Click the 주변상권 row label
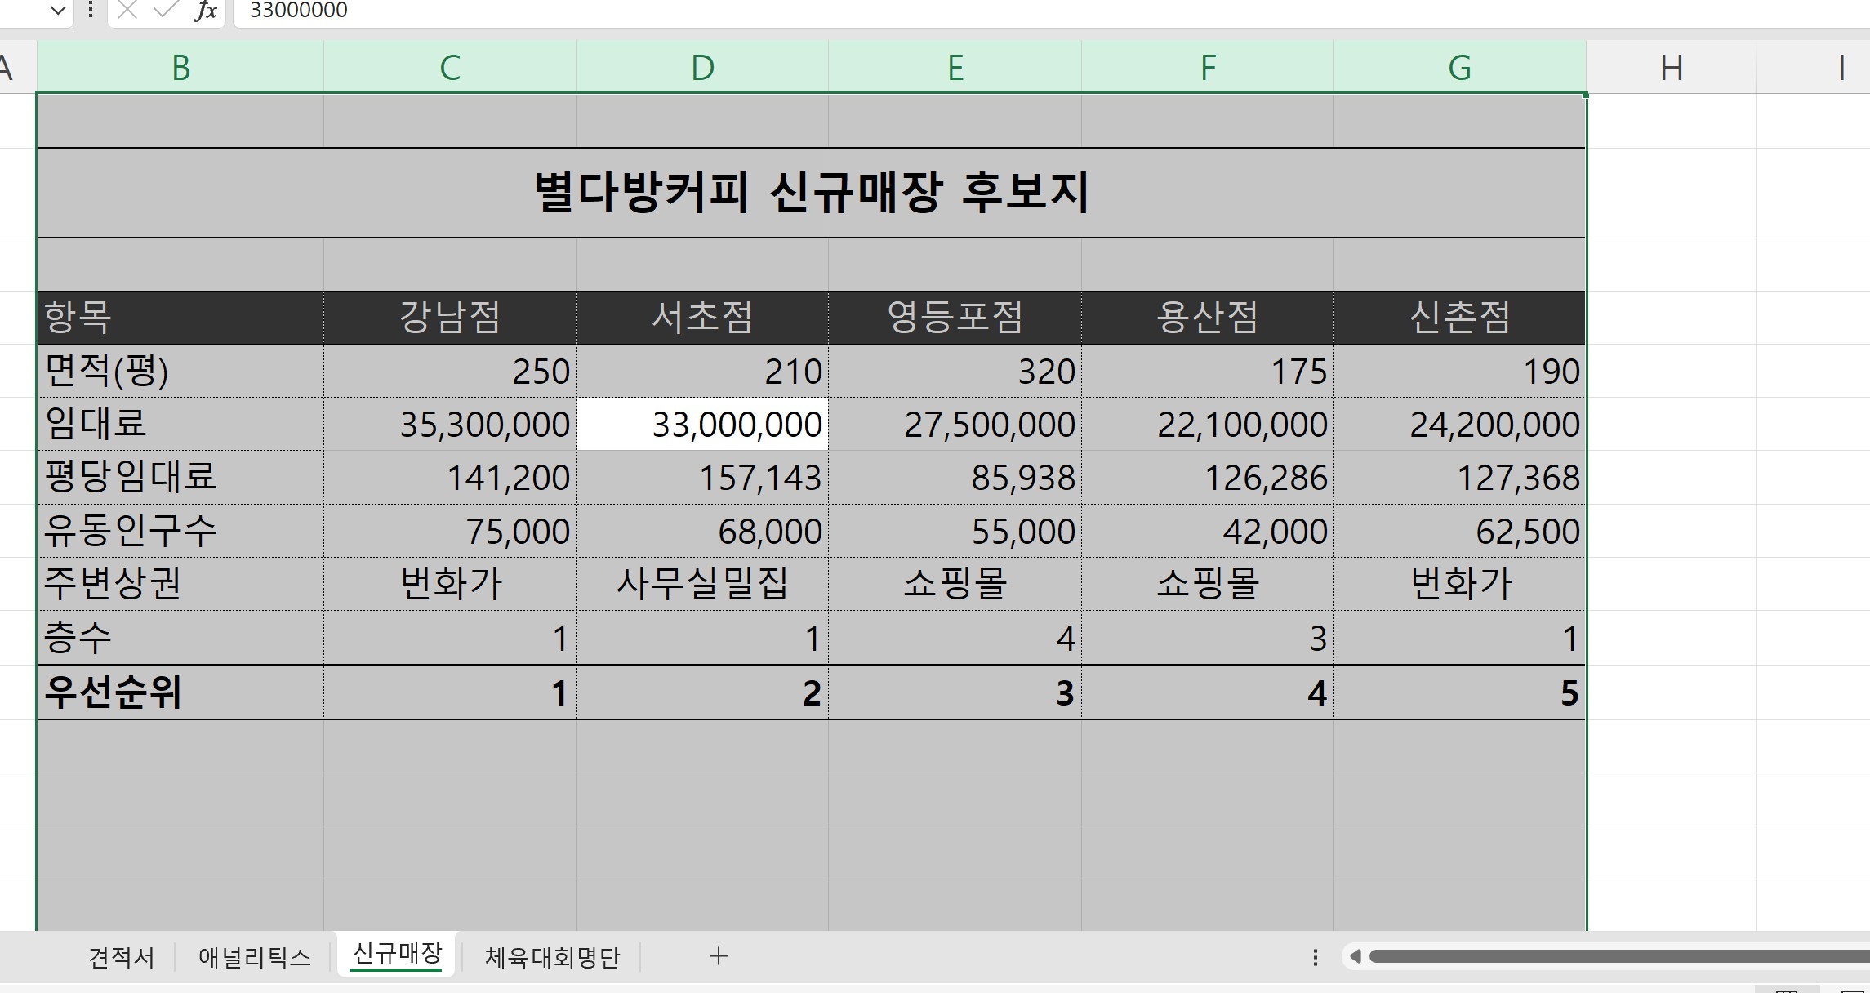The height and width of the screenshot is (993, 1870). tap(180, 584)
